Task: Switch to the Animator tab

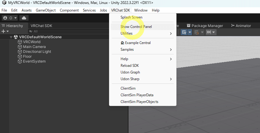Action: (241, 26)
